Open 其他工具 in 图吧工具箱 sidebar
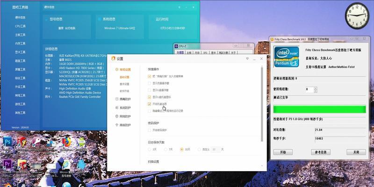The width and height of the screenshot is (374, 187). click(x=20, y=113)
